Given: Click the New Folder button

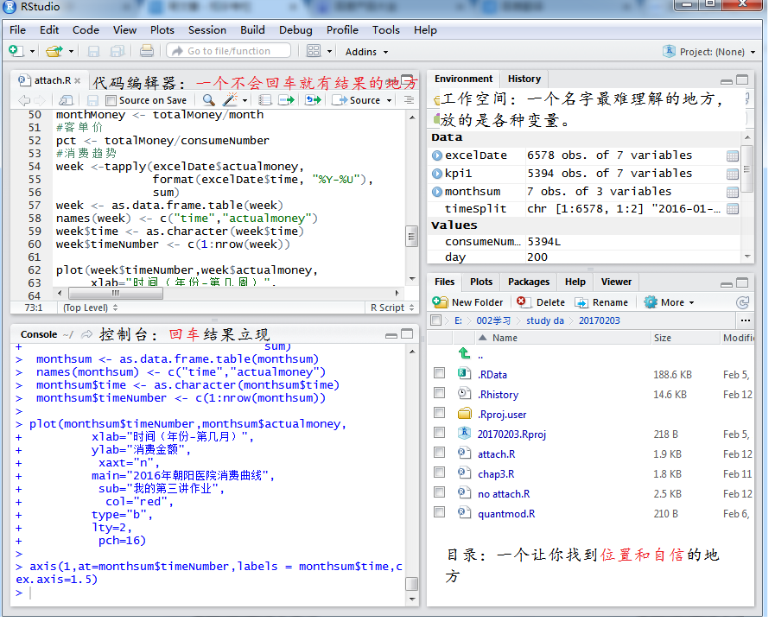Looking at the screenshot, I should click(468, 302).
